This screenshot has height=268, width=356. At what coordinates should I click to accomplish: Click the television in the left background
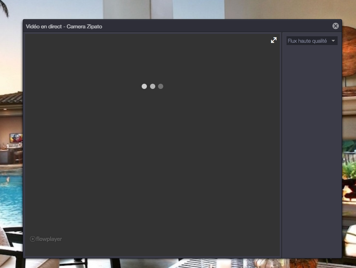tap(16, 138)
